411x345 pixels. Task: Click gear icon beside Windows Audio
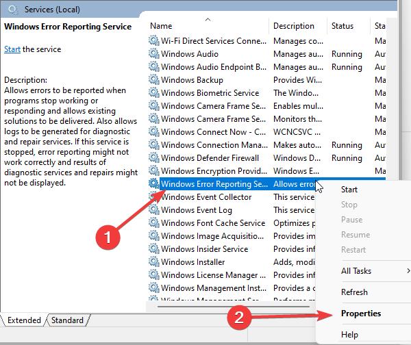coord(154,53)
